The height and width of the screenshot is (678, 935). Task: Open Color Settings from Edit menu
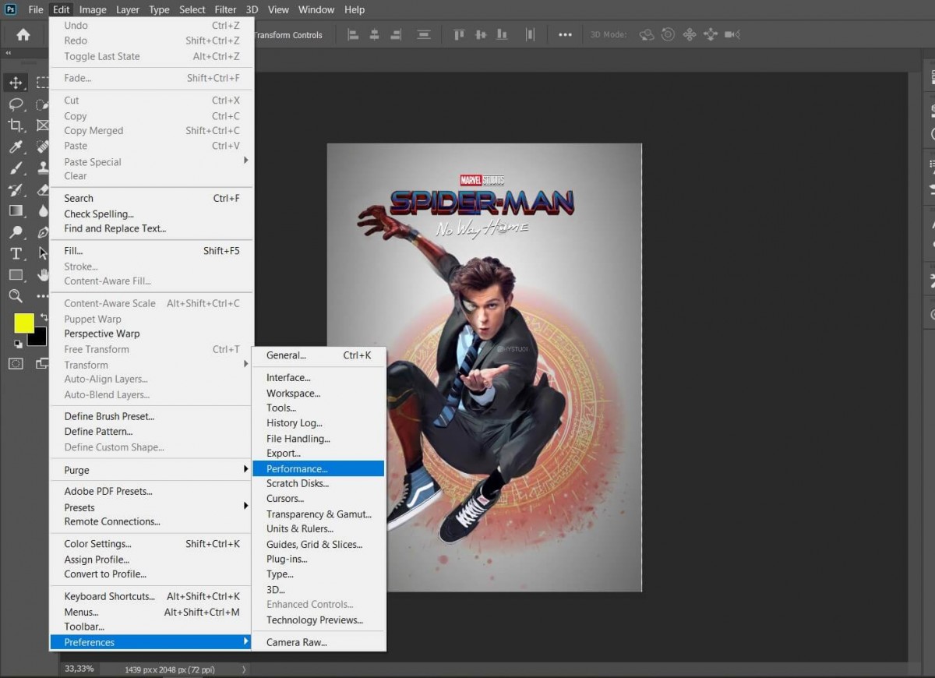point(151,544)
